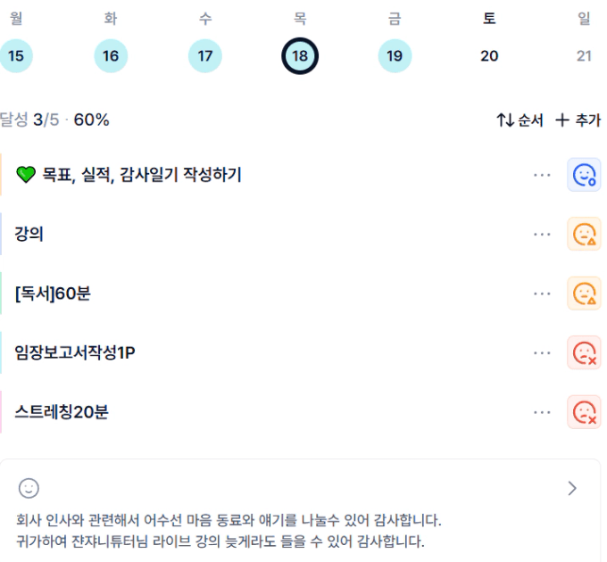Open the three-dot menu for 강의

[x=542, y=235]
